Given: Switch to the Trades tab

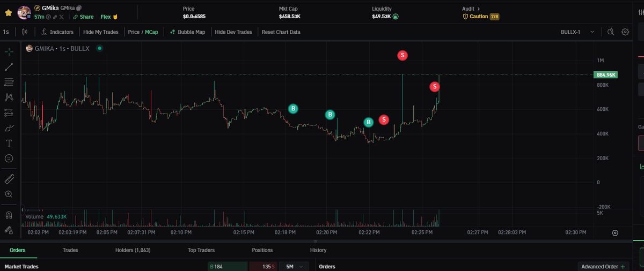Looking at the screenshot, I should [70, 250].
